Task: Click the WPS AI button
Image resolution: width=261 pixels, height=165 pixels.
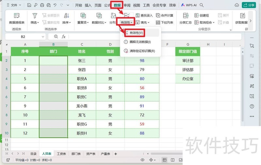Action: coord(188,5)
